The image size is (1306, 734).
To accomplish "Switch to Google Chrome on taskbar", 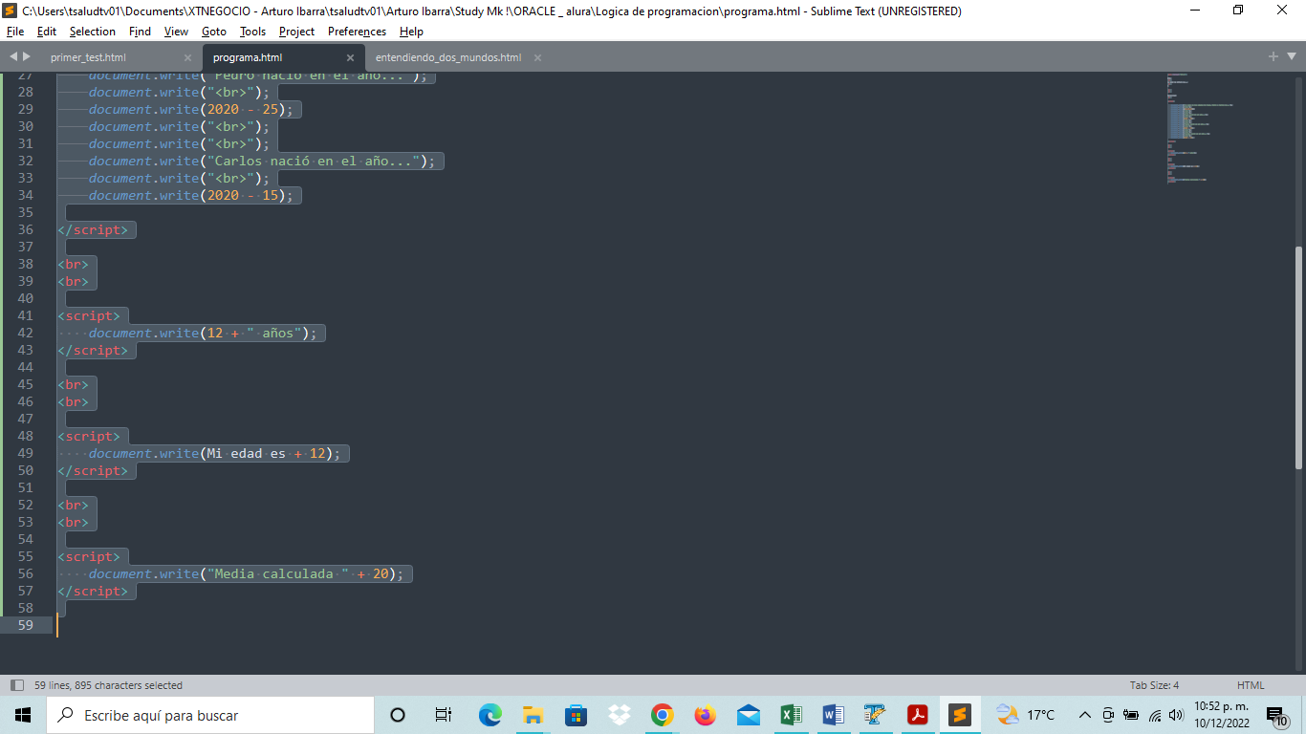I will (x=662, y=715).
